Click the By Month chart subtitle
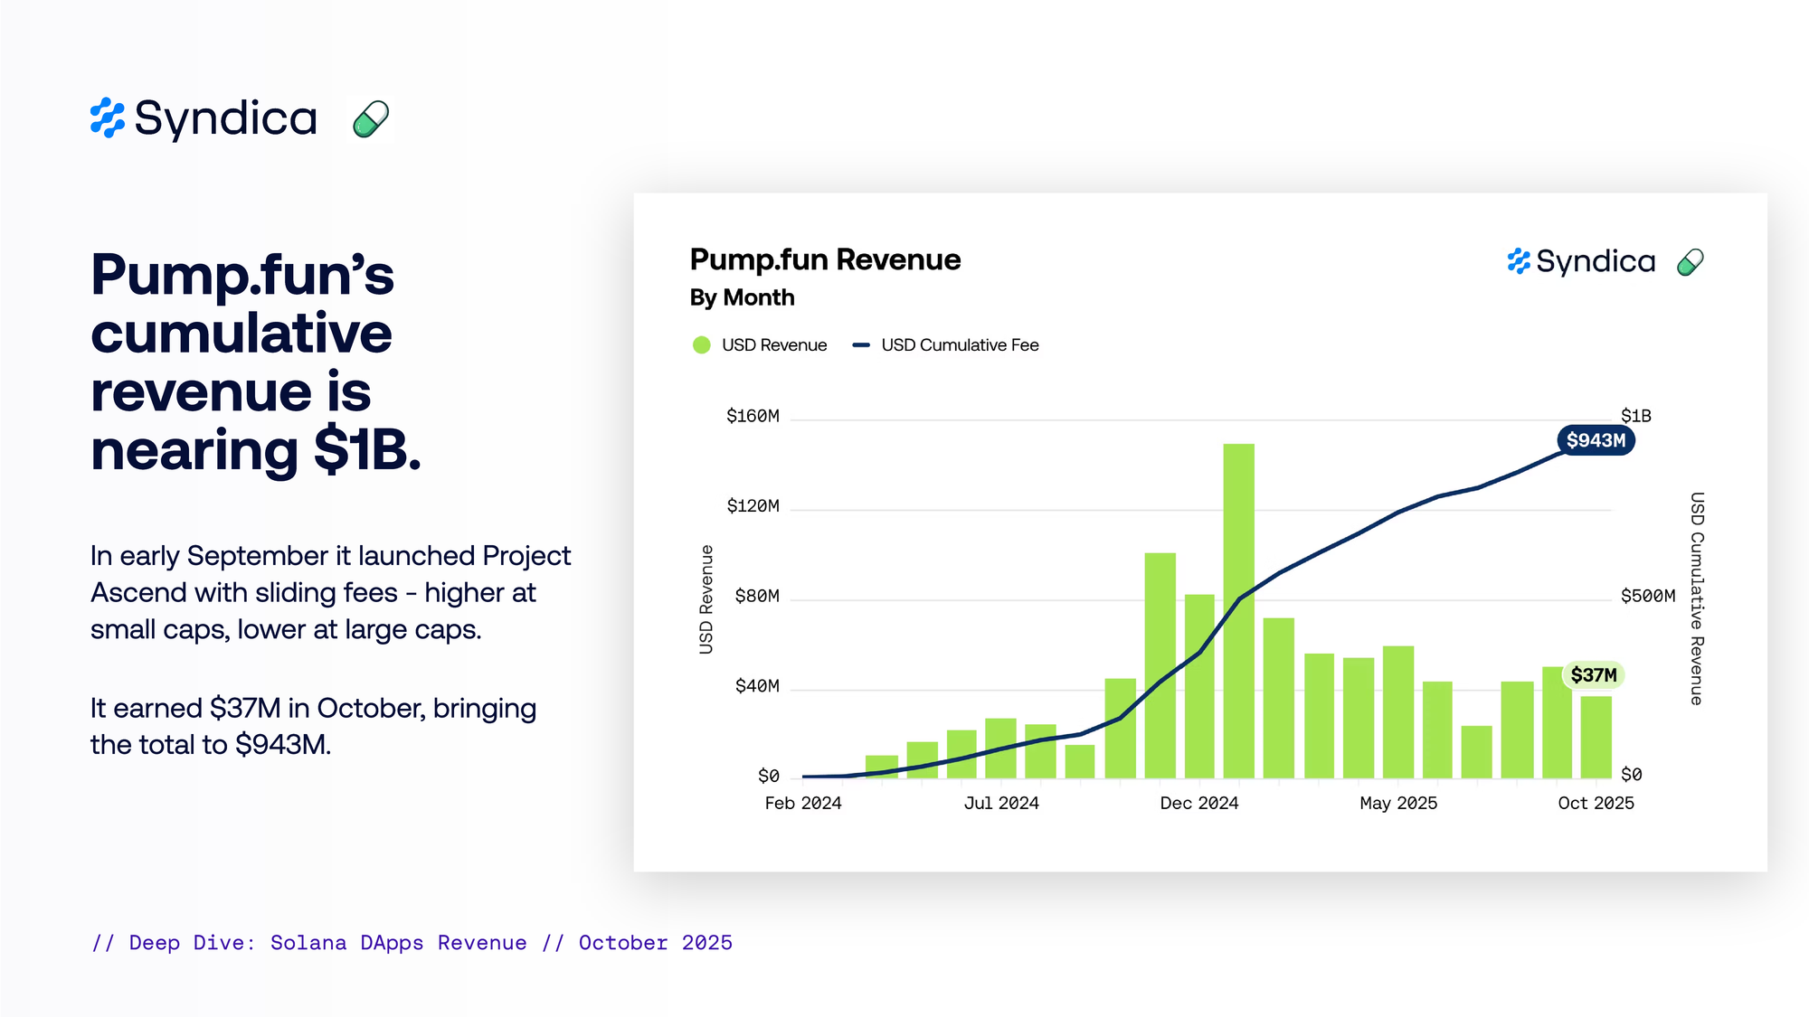 (742, 297)
